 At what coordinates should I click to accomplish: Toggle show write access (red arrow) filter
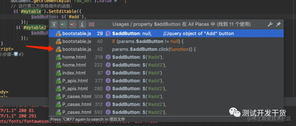point(73,24)
